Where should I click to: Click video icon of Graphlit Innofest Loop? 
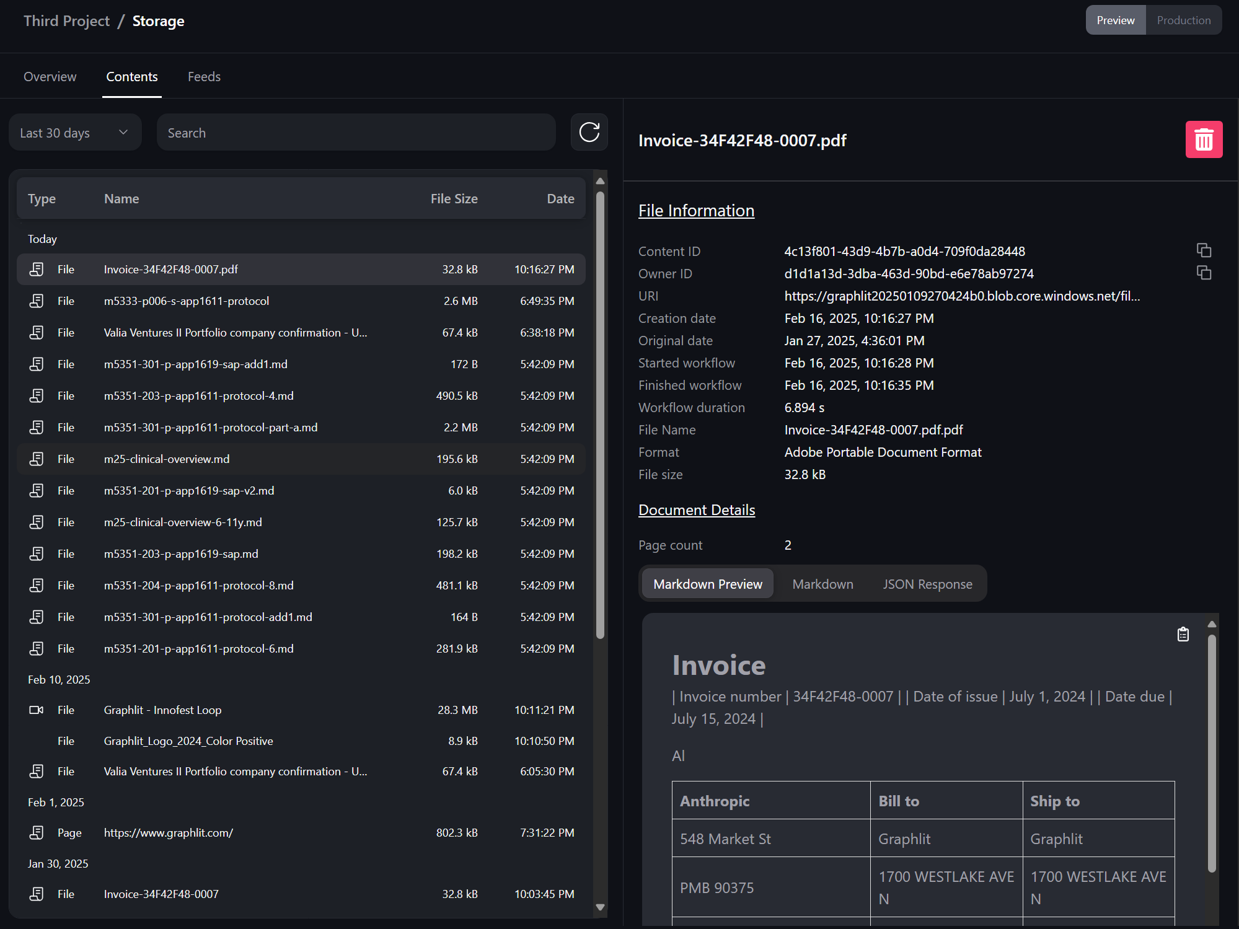click(x=37, y=710)
